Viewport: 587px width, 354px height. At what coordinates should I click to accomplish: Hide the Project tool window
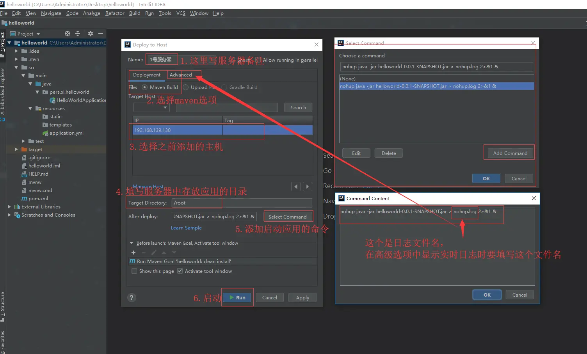click(x=101, y=34)
